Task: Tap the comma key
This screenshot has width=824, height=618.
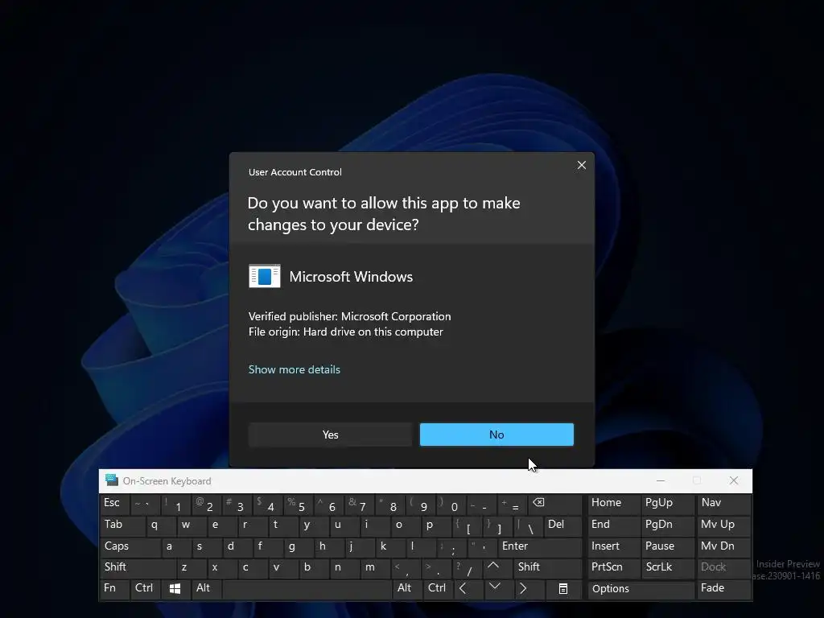Action: 406,567
